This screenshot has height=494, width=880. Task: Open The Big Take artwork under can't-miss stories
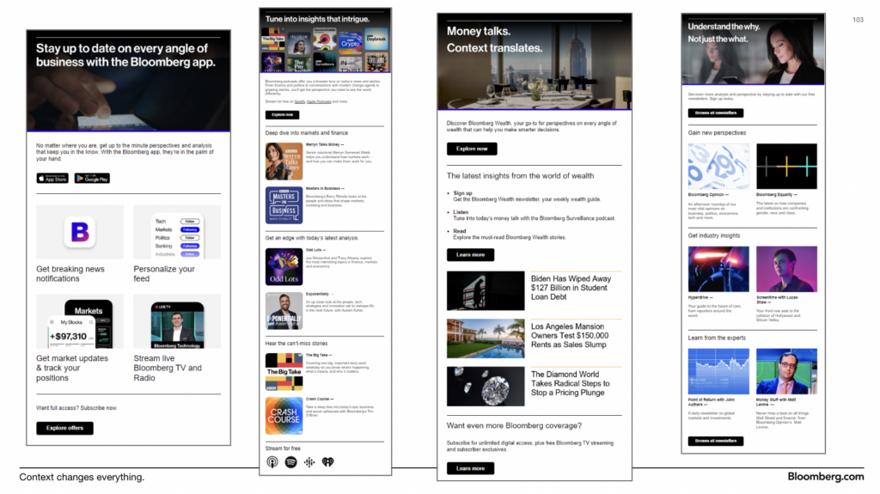click(284, 372)
